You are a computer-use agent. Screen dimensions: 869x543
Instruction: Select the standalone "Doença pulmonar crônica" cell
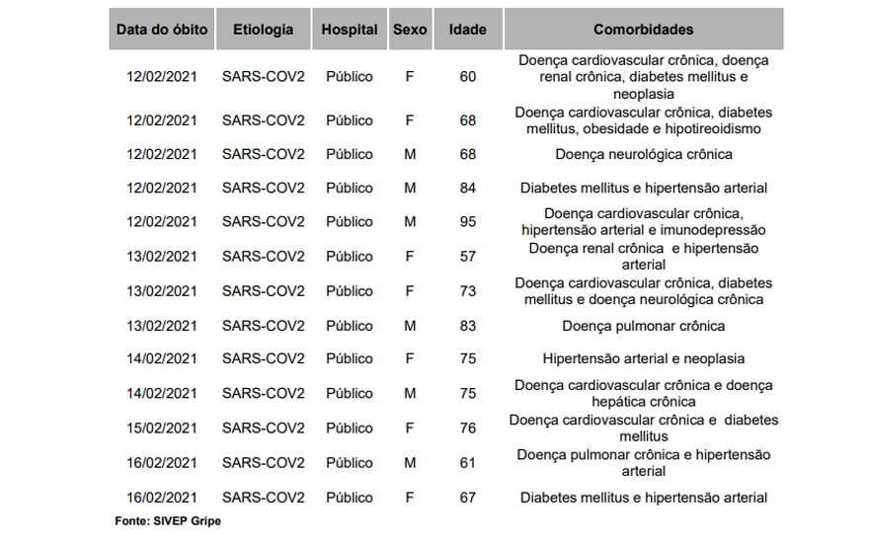[644, 326]
